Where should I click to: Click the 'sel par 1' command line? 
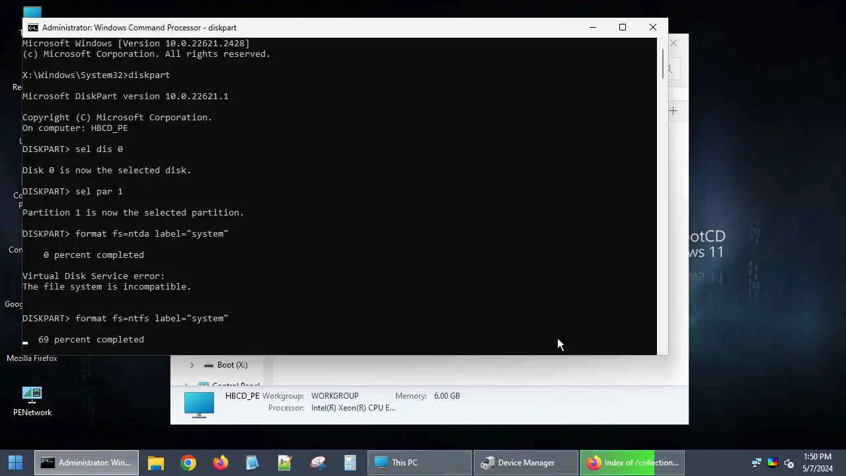pyautogui.click(x=73, y=191)
